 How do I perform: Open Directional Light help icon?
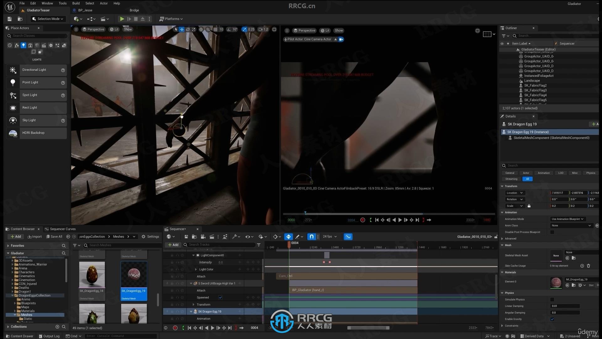[x=63, y=70]
